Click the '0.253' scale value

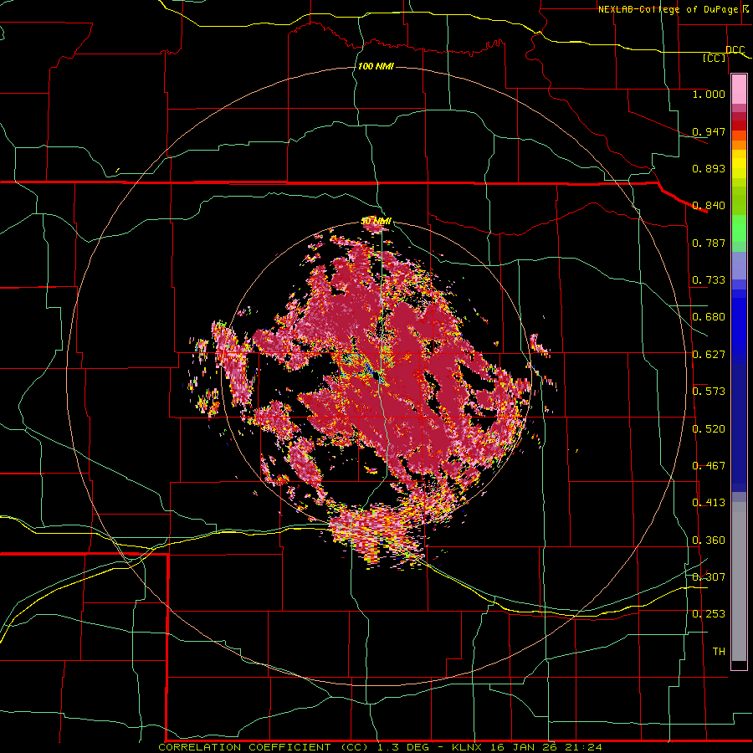[x=709, y=614]
